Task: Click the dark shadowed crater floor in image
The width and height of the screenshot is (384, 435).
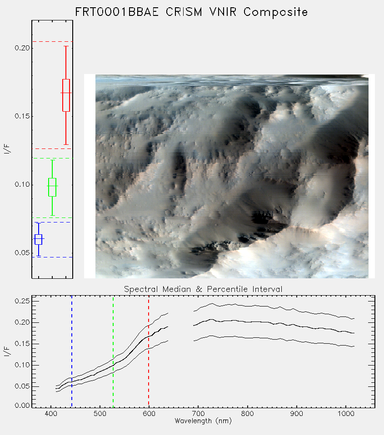Action: point(264,219)
